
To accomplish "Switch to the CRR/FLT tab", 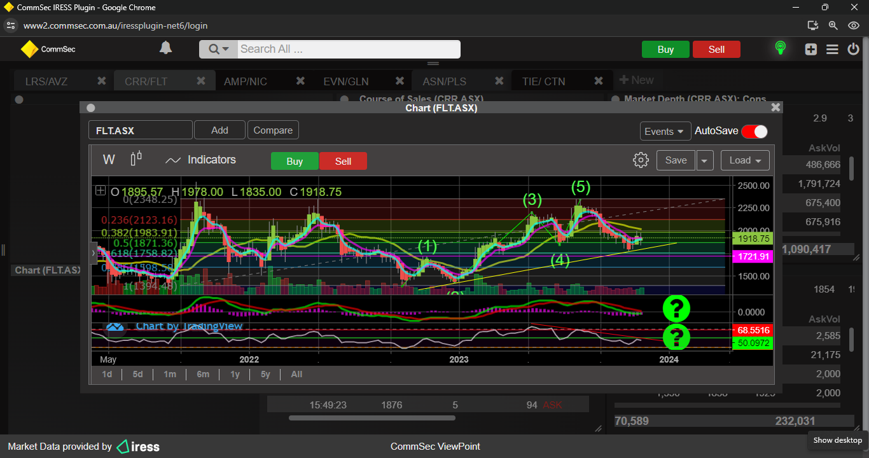I will pyautogui.click(x=146, y=81).
